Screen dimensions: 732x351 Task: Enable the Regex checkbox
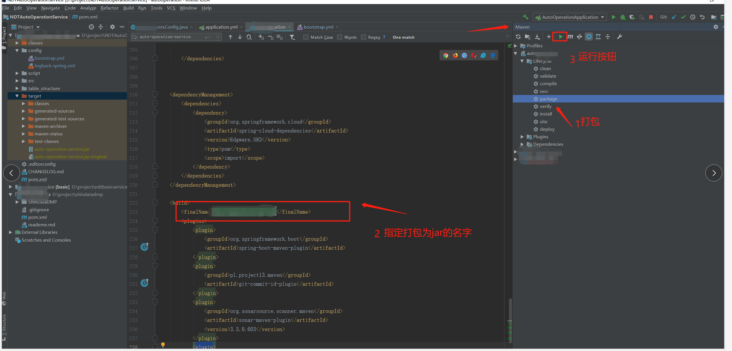point(364,37)
